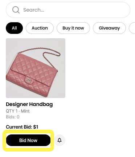The width and height of the screenshot is (135, 157).
Task: Turn on bell alerts for Designer Handbag
Action: click(60, 140)
